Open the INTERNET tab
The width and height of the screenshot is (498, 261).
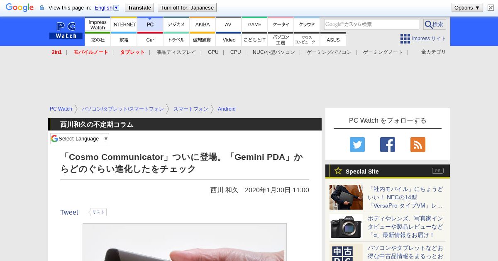[124, 24]
